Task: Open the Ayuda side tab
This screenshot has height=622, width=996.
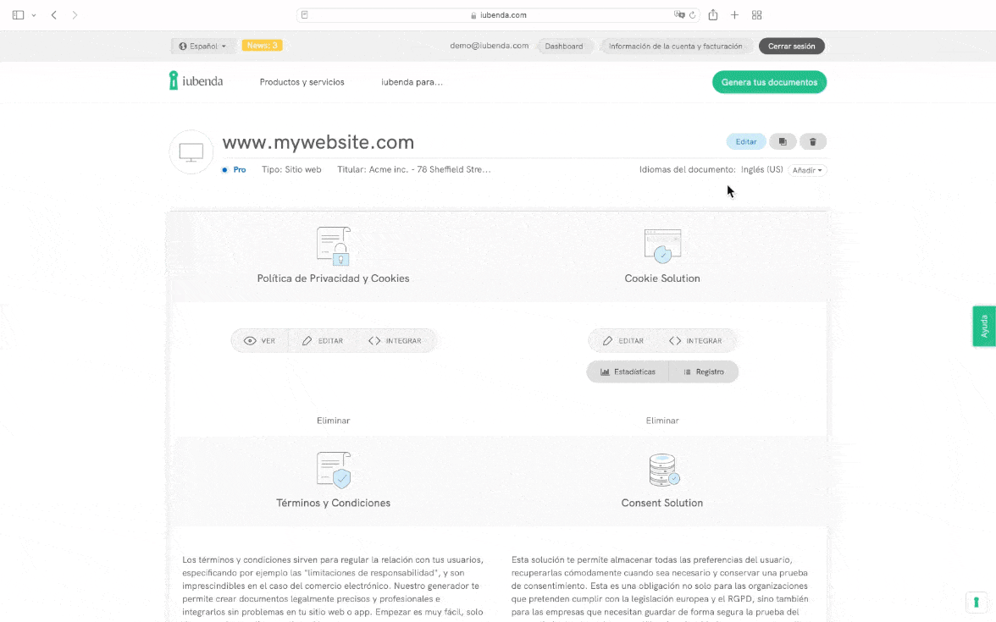Action: 983,326
